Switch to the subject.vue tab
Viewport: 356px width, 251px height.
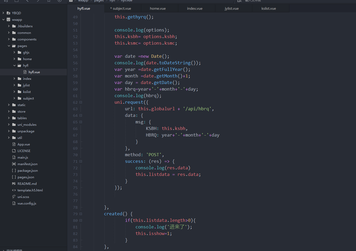(x=123, y=8)
